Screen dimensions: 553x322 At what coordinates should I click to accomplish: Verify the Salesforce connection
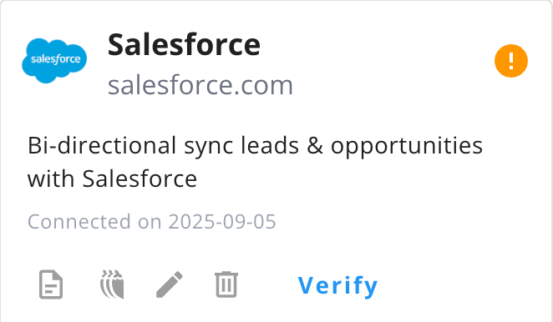pyautogui.click(x=337, y=285)
